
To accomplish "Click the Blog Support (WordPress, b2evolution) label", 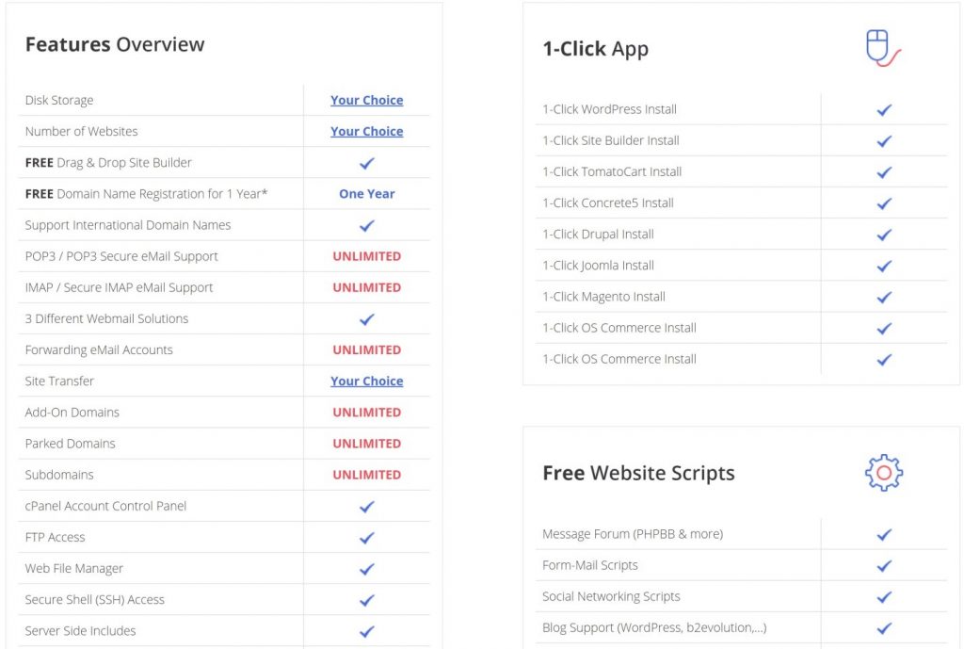I will [x=654, y=627].
